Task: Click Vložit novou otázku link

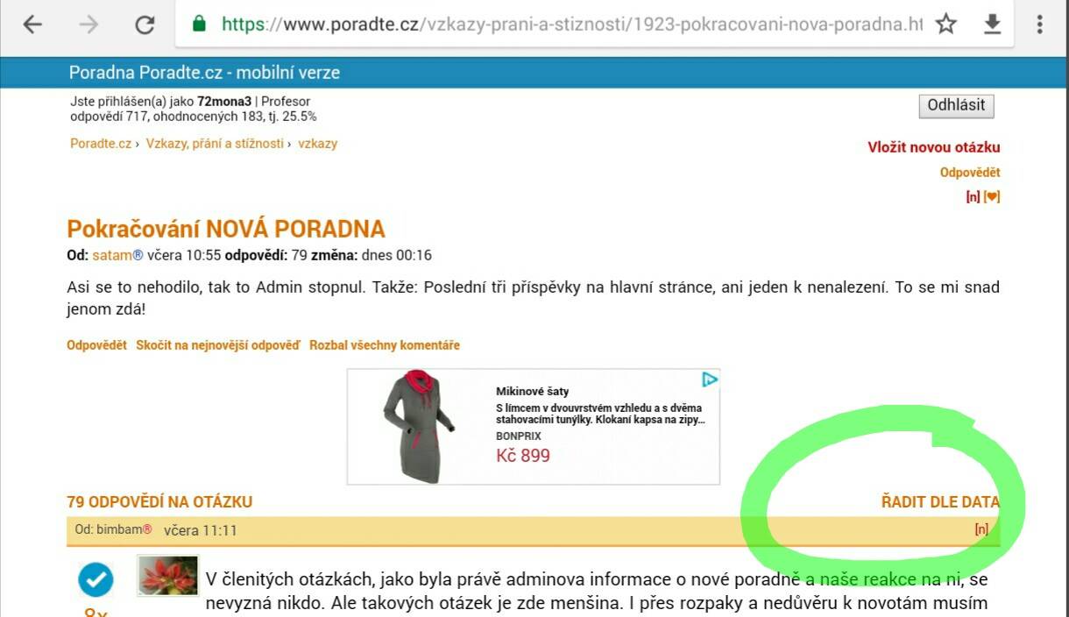Action: (934, 147)
